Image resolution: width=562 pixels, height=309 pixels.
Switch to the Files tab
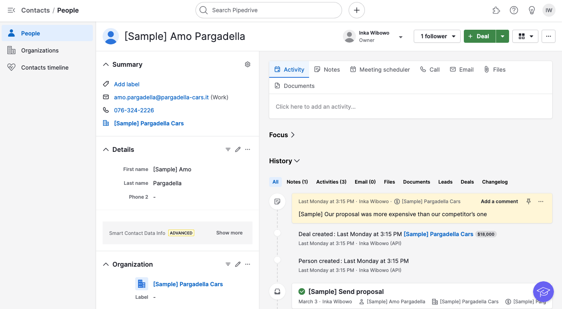pos(494,70)
